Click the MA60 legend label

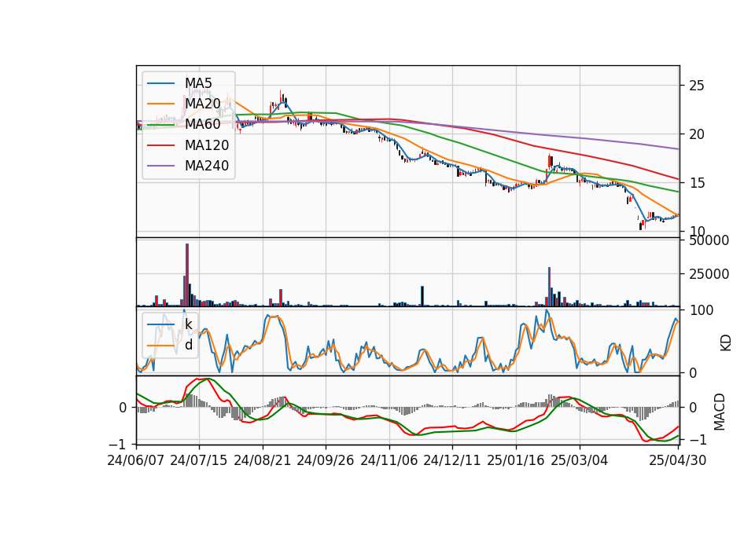coord(202,125)
